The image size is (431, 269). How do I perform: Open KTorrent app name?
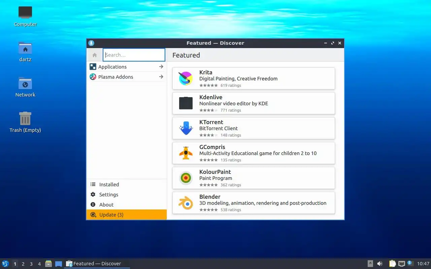click(211, 122)
